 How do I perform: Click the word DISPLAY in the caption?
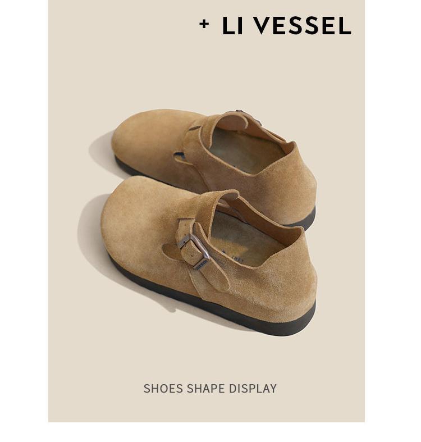(253, 389)
